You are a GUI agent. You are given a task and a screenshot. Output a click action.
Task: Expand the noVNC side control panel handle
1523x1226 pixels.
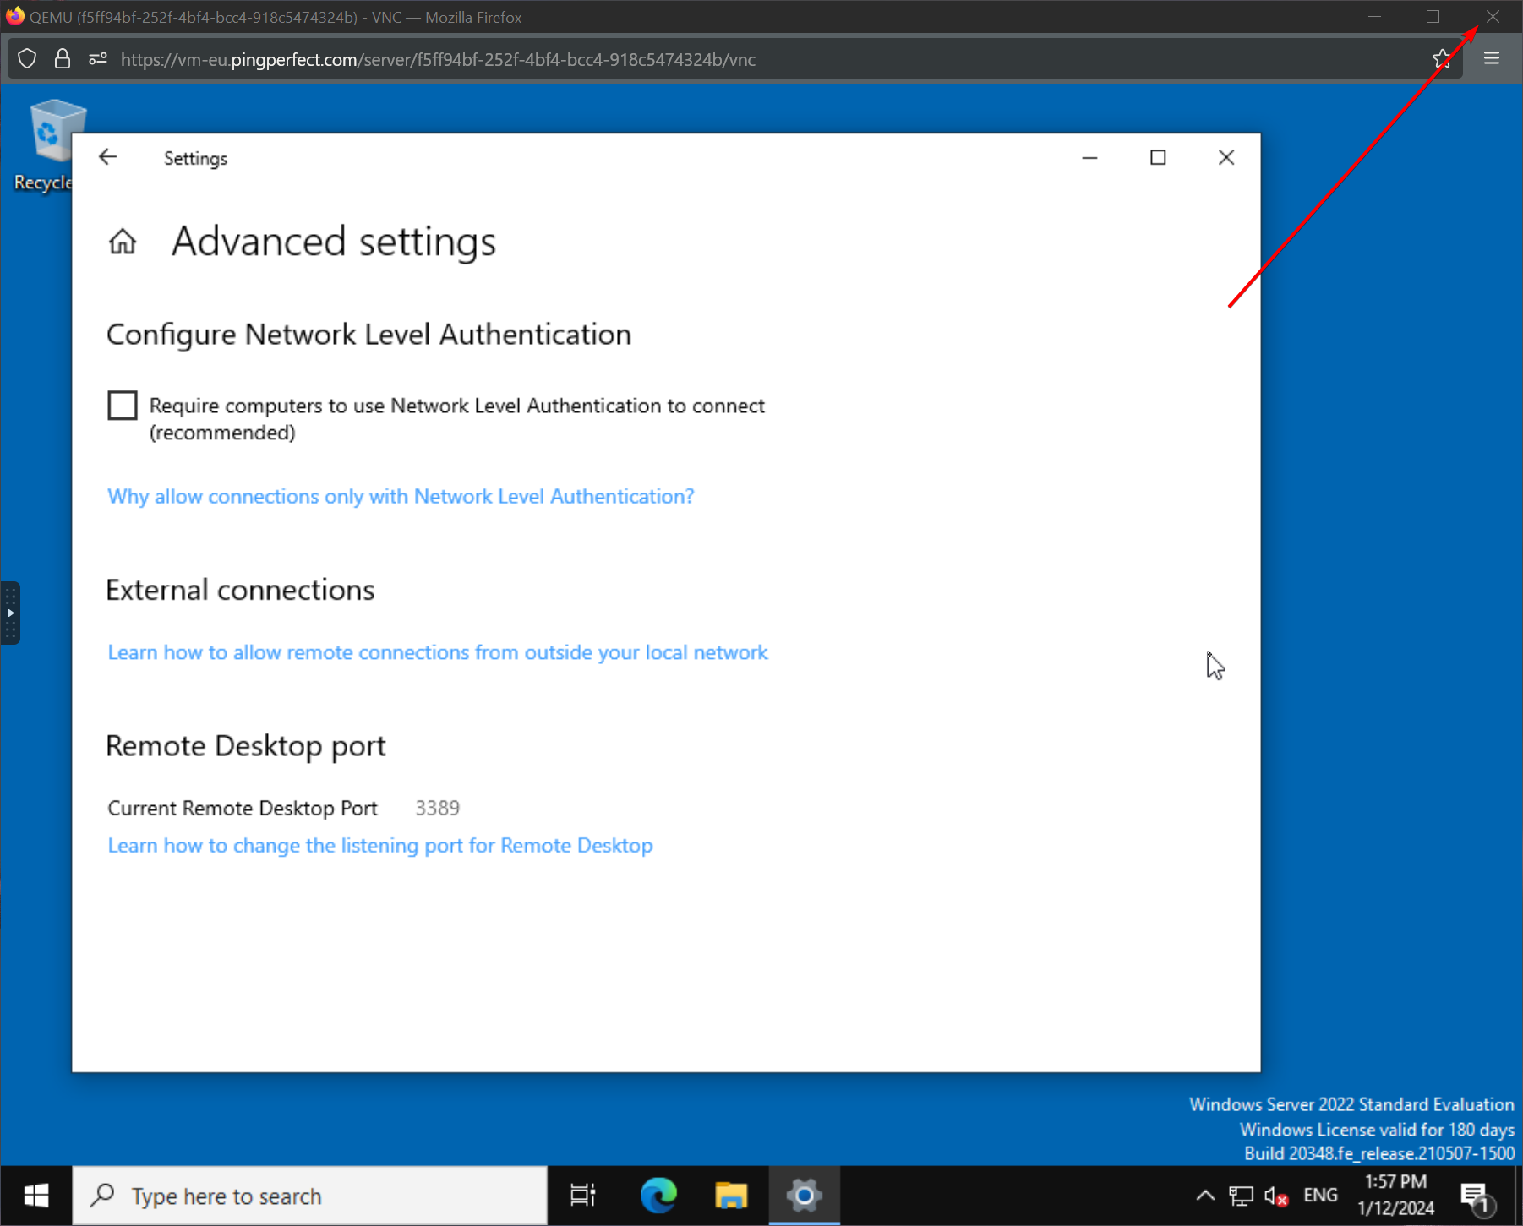tap(10, 613)
